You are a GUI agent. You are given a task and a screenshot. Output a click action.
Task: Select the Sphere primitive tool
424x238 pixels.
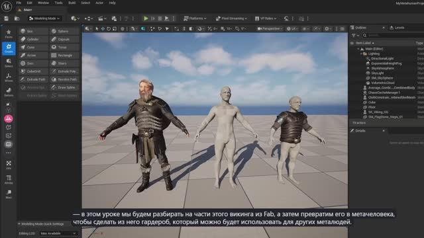(x=64, y=31)
